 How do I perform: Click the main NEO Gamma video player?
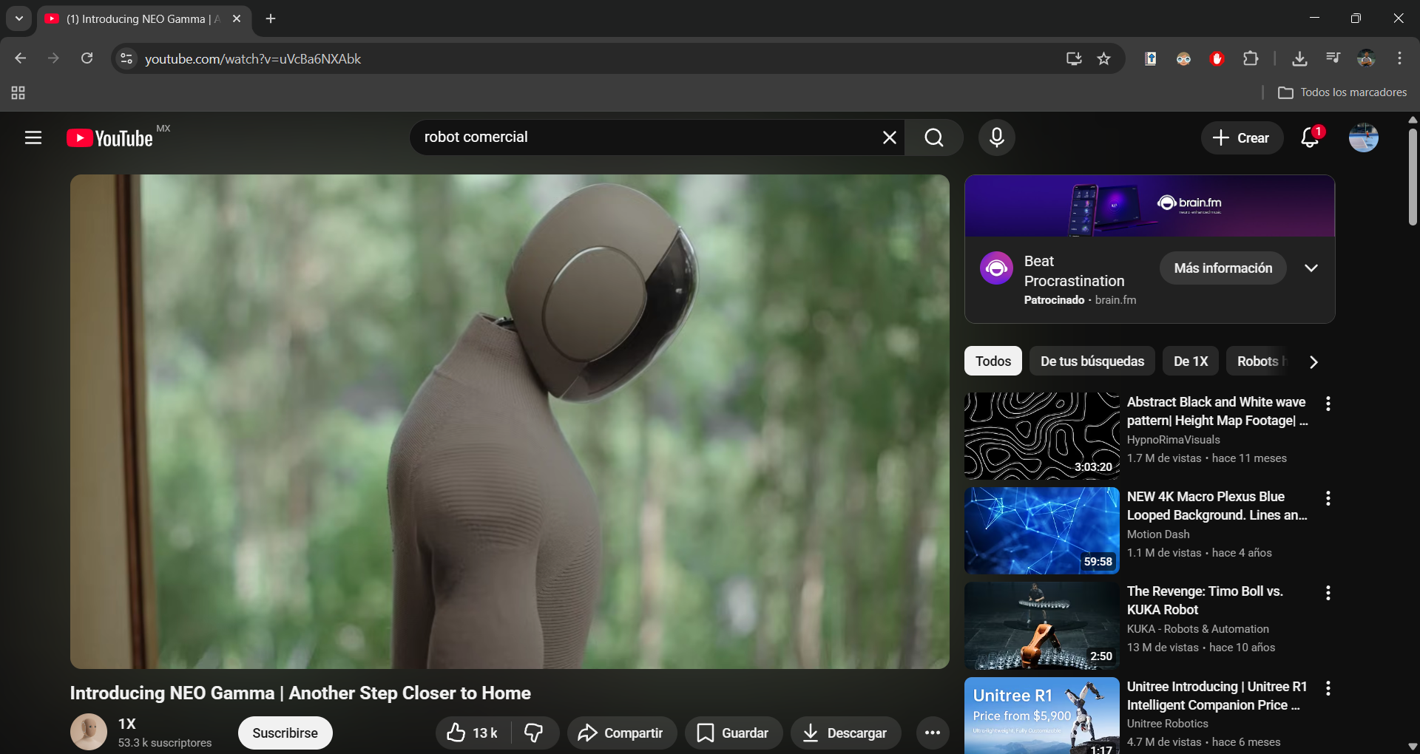(x=510, y=421)
